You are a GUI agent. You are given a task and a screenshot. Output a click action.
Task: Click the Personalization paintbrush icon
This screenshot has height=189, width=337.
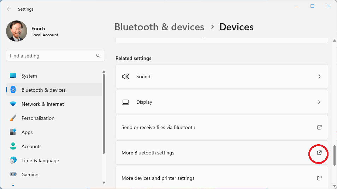(13, 118)
